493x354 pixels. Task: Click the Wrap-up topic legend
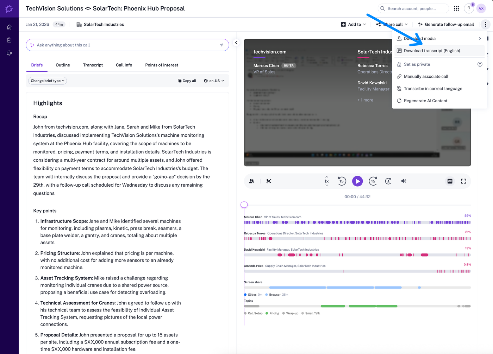tap(291, 313)
